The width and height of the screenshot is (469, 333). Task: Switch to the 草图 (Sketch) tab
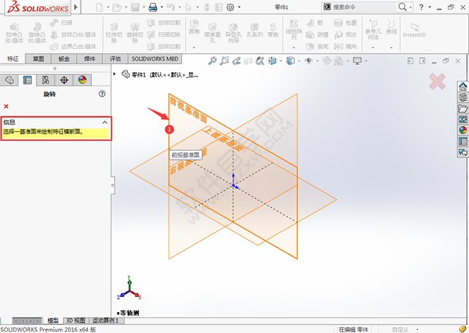tap(38, 59)
